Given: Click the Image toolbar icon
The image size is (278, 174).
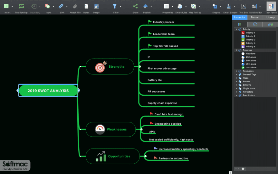Looking at the screenshot, I should 96,6.
